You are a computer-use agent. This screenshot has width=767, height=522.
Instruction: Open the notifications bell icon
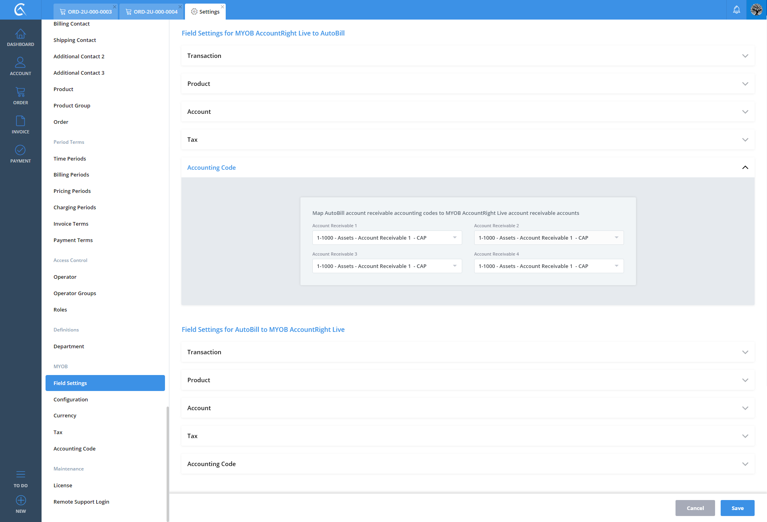pyautogui.click(x=736, y=10)
